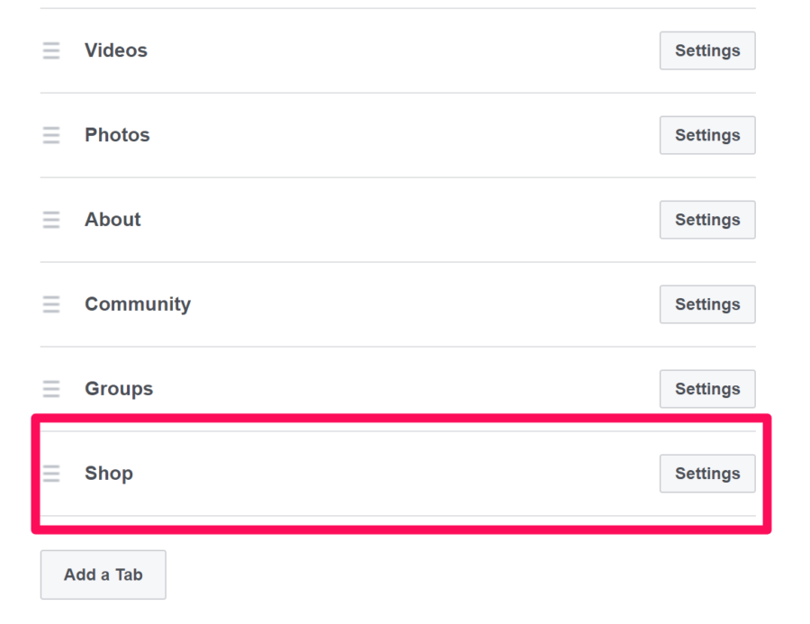The image size is (810, 624).
Task: Open the Shop tab Settings
Action: pos(706,474)
